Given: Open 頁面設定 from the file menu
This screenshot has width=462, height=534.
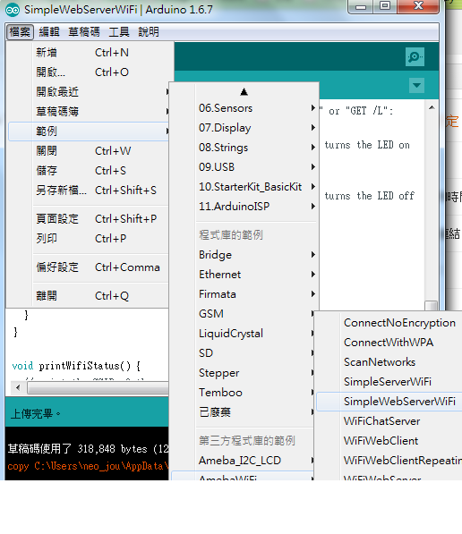Looking at the screenshot, I should click(89, 218).
